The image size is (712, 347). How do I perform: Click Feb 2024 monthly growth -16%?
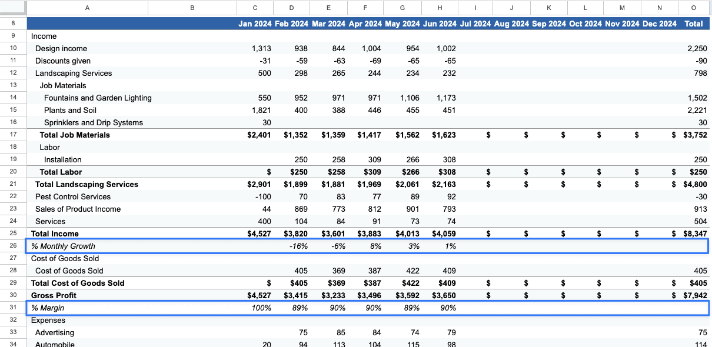[x=298, y=246]
